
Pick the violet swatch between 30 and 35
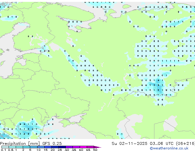click(69, 147)
